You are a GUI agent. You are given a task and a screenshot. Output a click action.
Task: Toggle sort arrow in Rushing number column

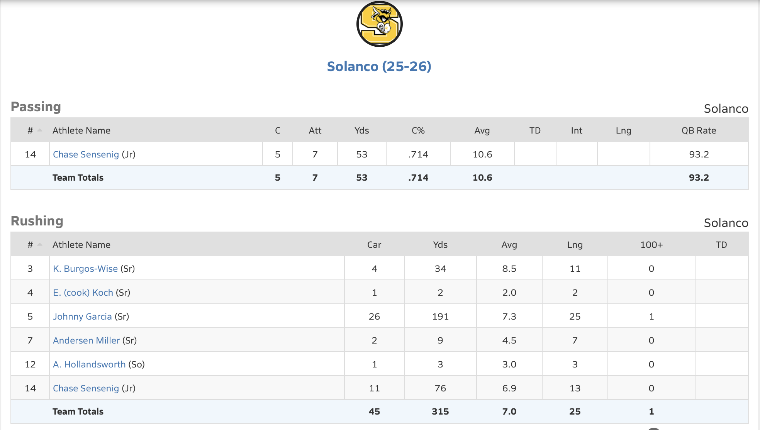pos(39,245)
